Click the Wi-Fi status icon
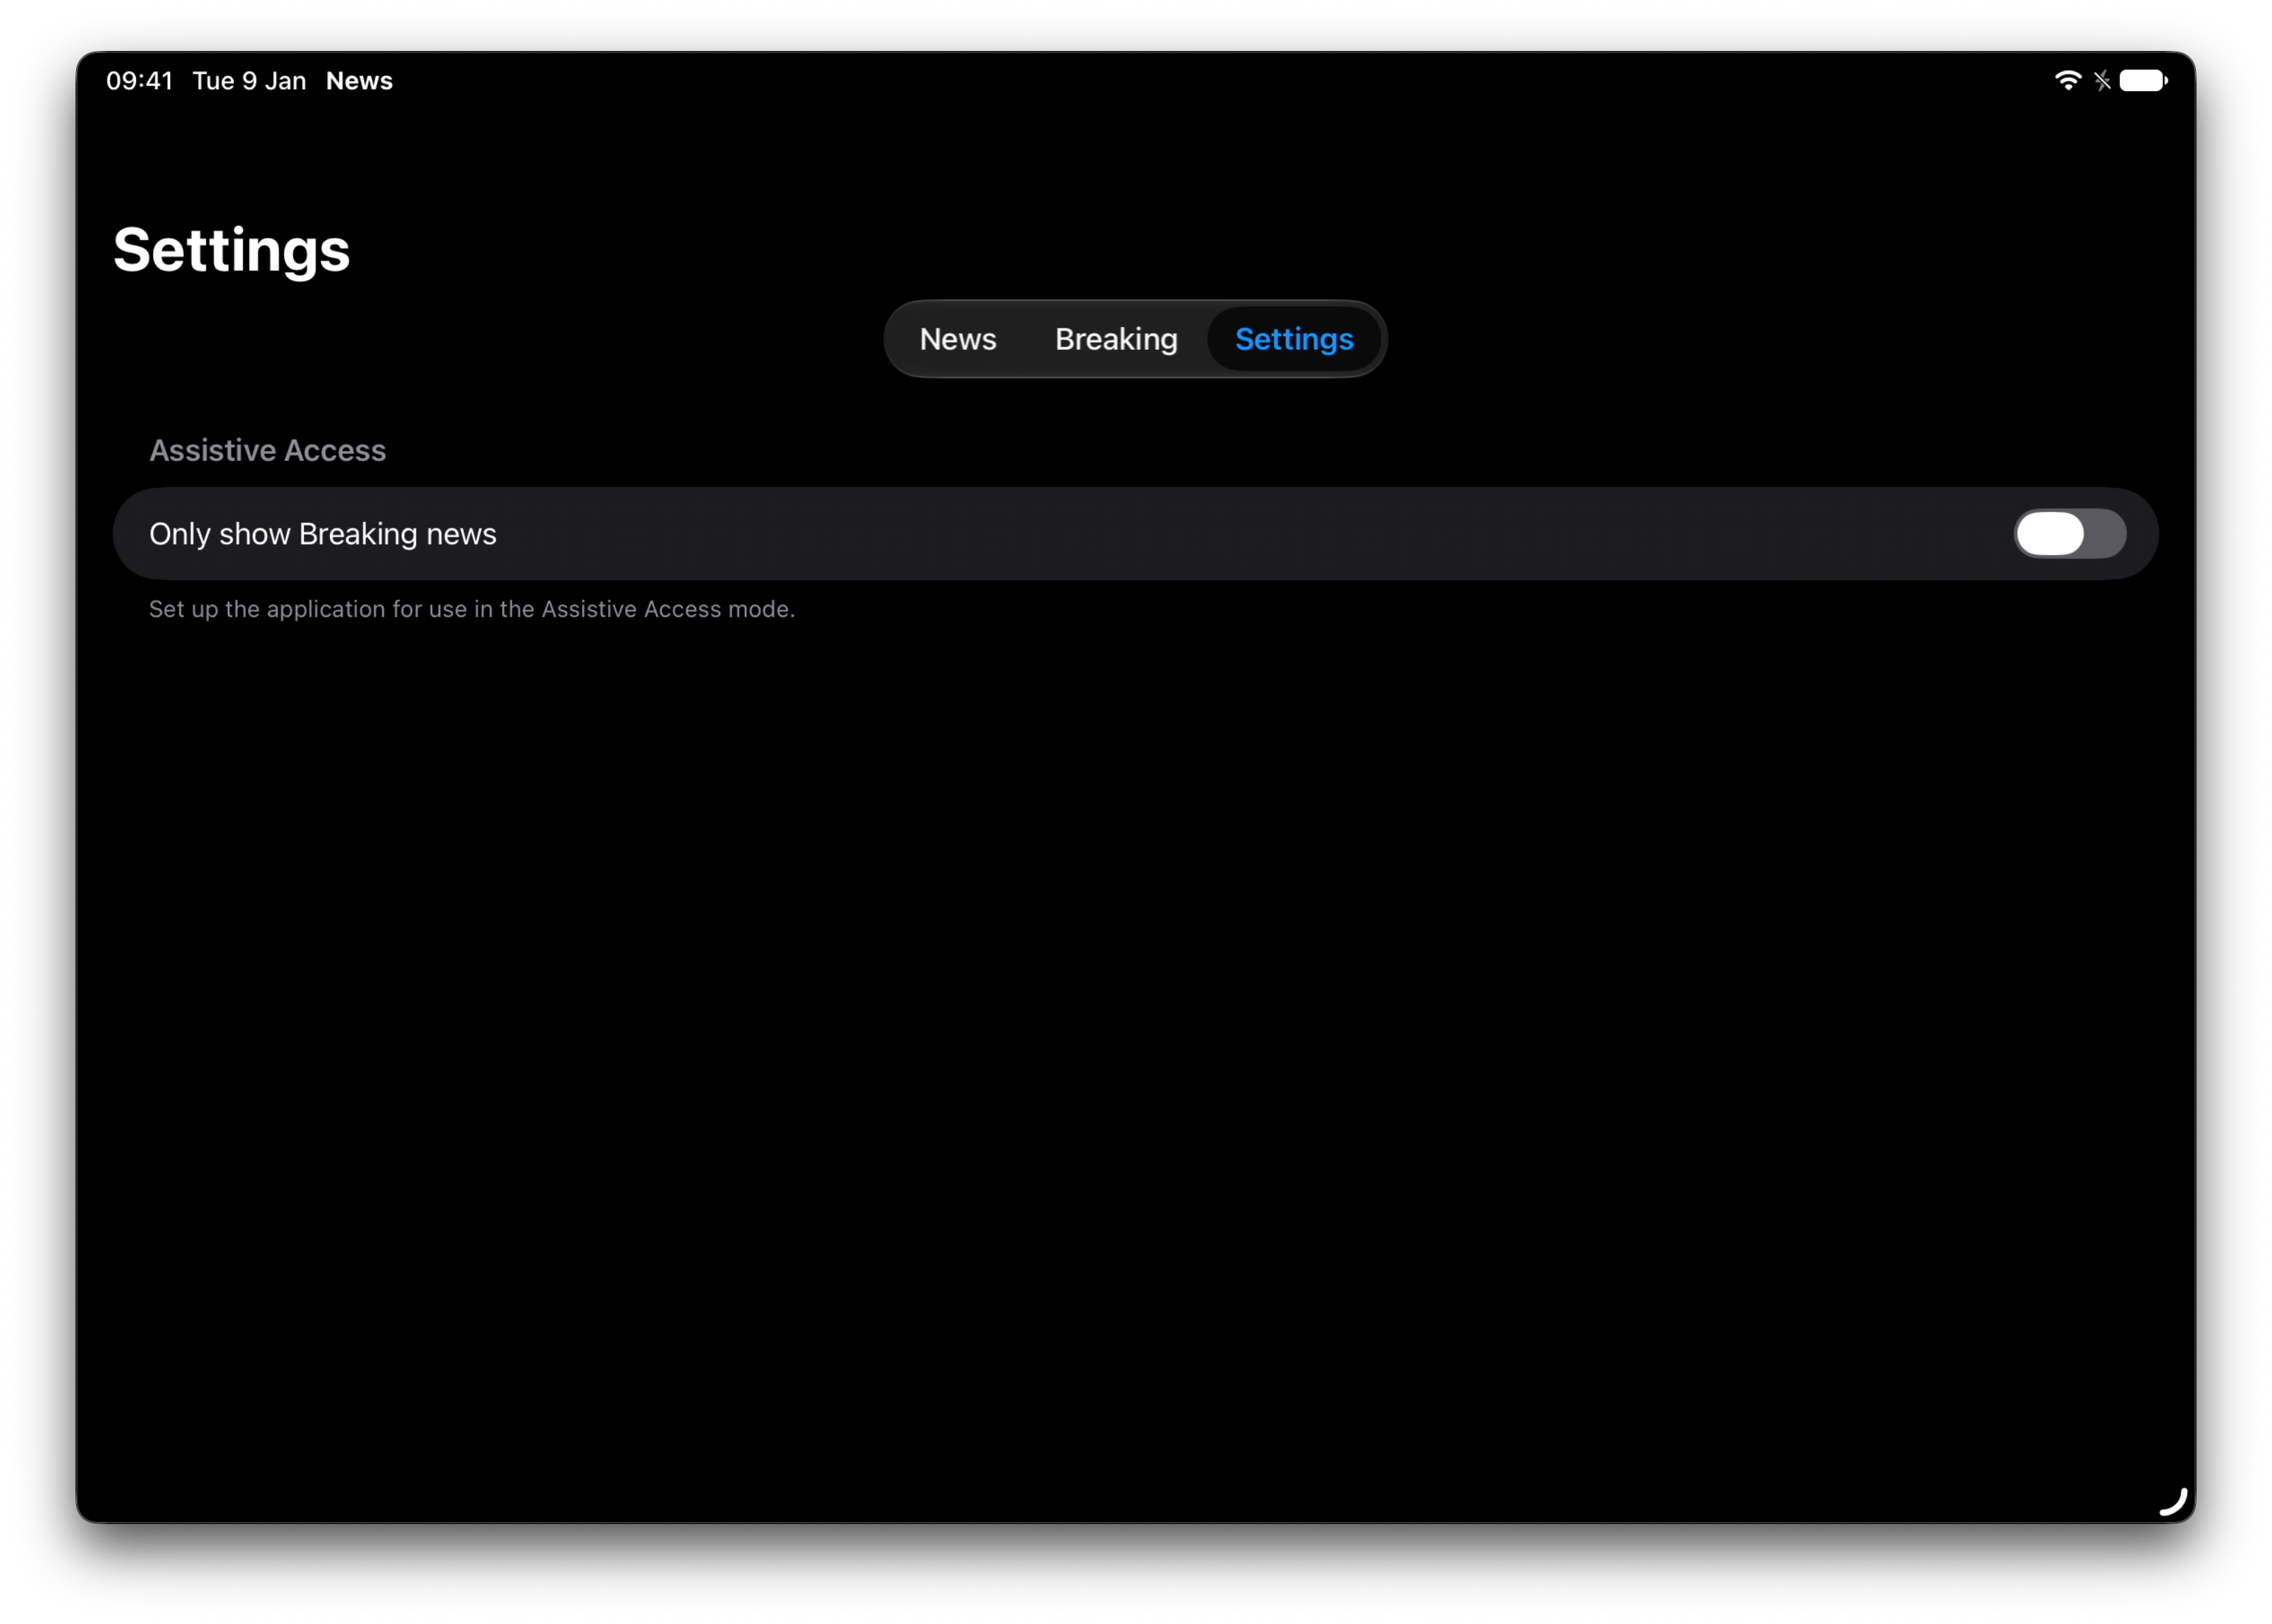The height and width of the screenshot is (1624, 2272). click(2067, 81)
